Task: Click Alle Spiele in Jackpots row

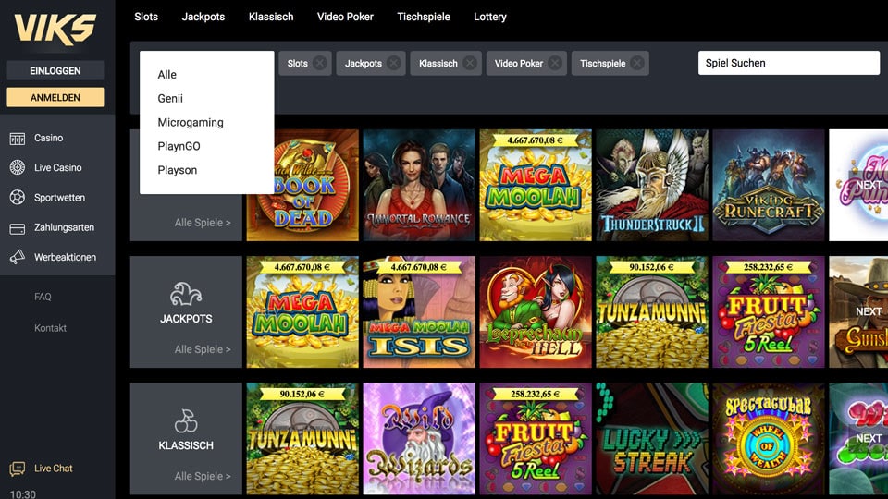Action: click(x=203, y=349)
